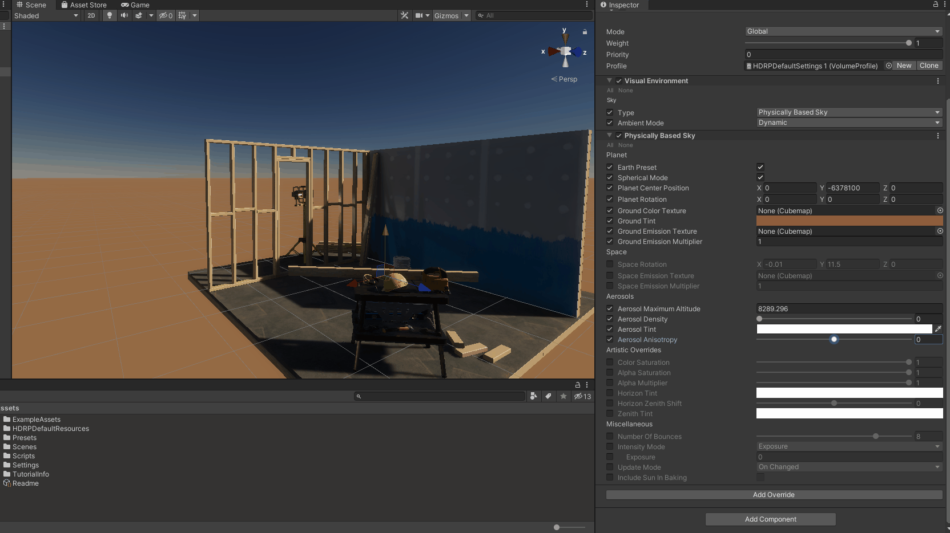
Task: Click the Aerosol Anisotropy slider handle
Action: [x=834, y=339]
